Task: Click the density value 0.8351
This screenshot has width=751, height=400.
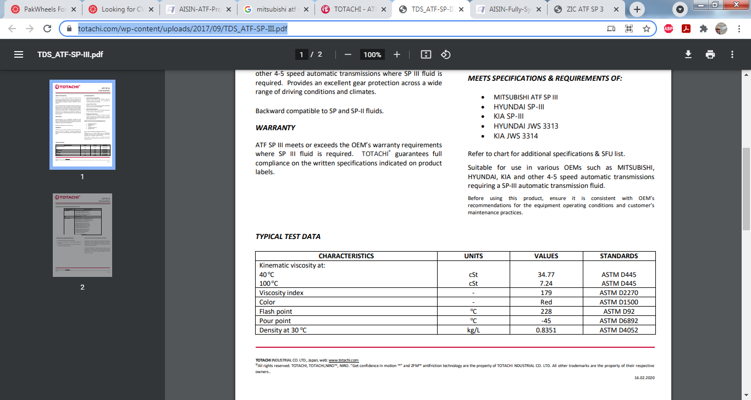Action: pos(546,330)
